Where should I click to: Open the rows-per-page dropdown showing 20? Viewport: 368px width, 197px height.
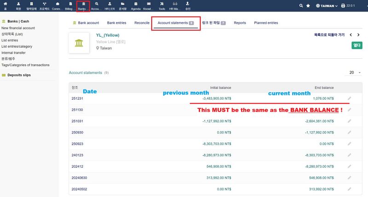353,73
